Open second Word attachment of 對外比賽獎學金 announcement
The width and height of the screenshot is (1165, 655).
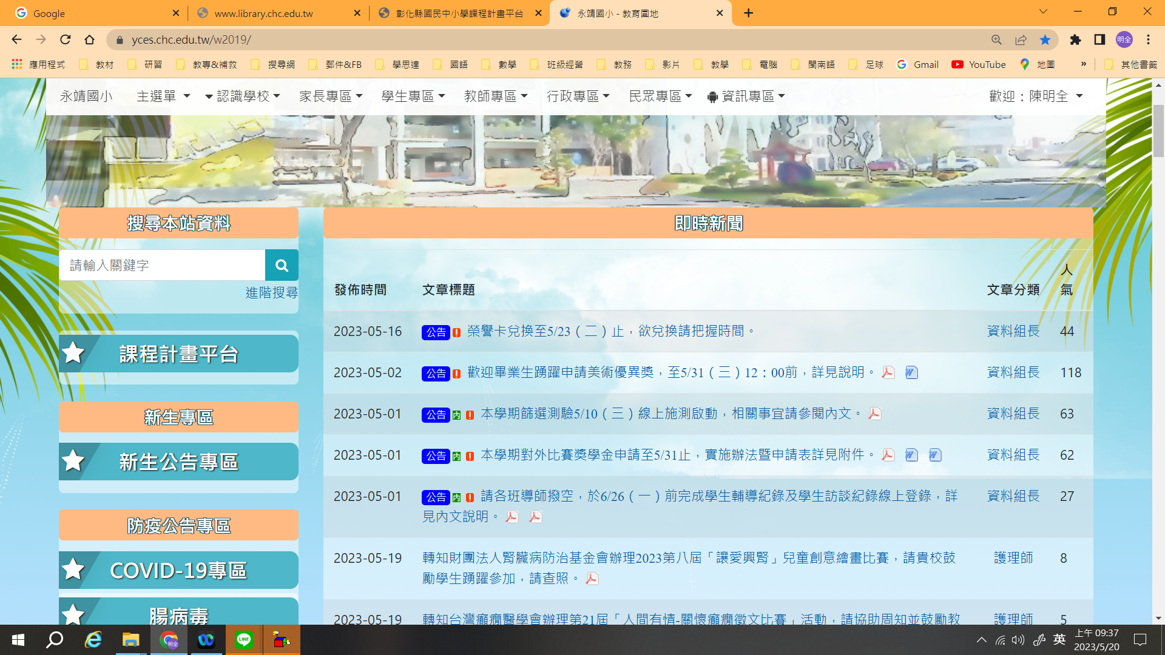pos(935,455)
